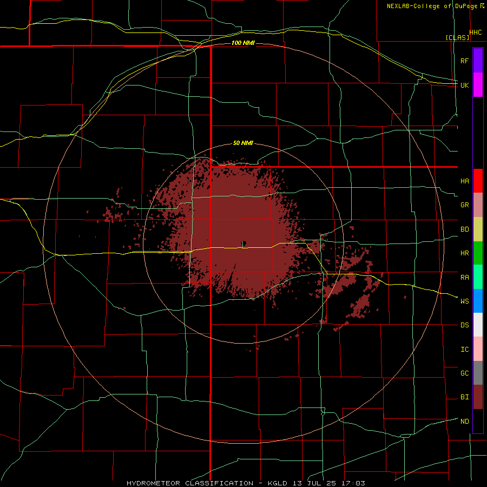
Task: Click the radar site marker at center
Action: pos(244,244)
